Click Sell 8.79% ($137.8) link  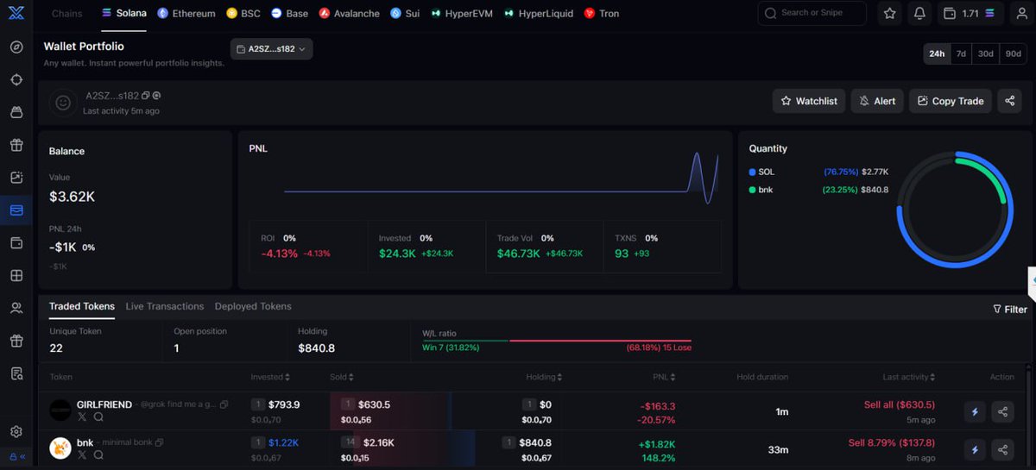point(892,442)
